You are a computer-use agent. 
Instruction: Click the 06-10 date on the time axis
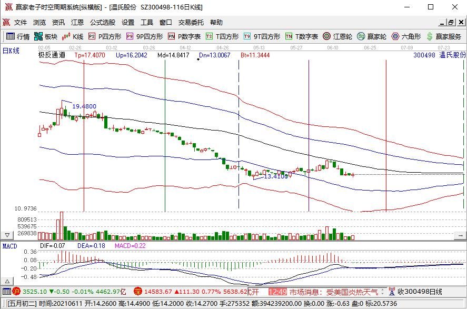(x=332, y=47)
